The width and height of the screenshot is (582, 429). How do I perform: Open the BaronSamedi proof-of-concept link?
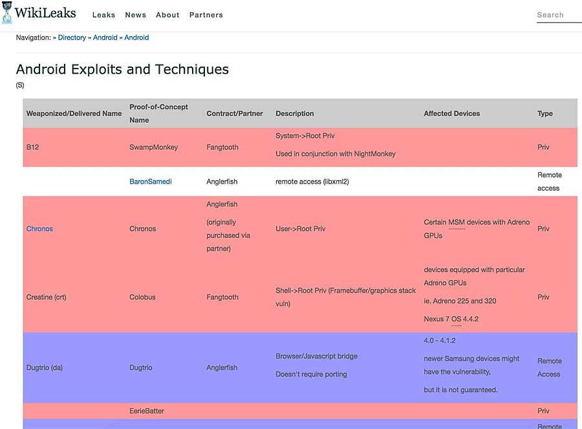click(x=150, y=182)
